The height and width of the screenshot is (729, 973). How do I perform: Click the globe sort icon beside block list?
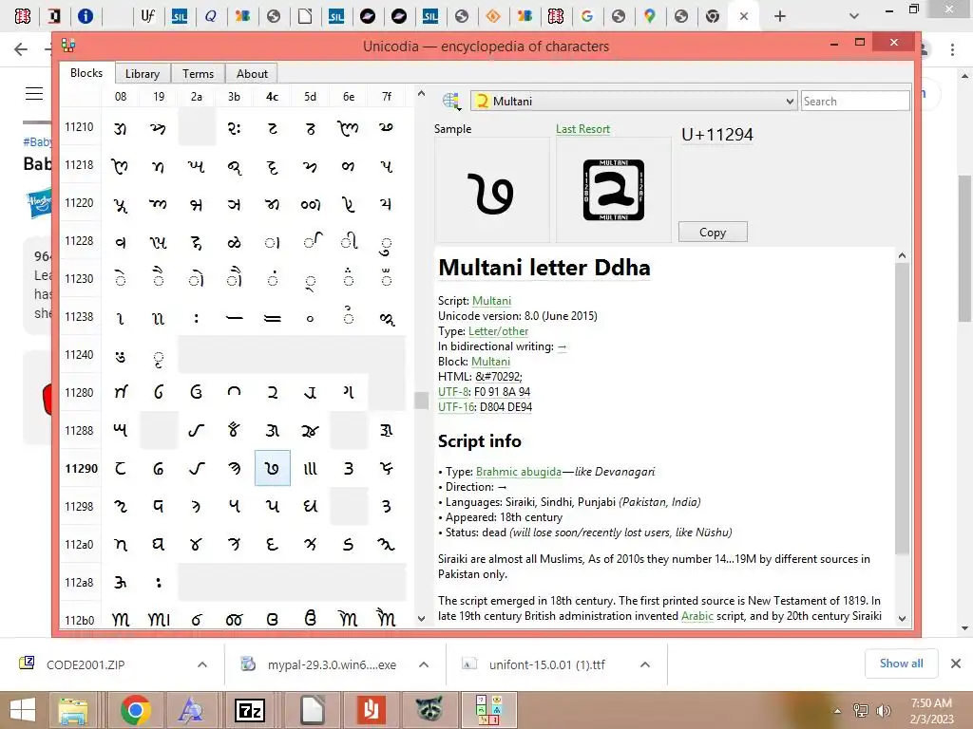pyautogui.click(x=451, y=101)
